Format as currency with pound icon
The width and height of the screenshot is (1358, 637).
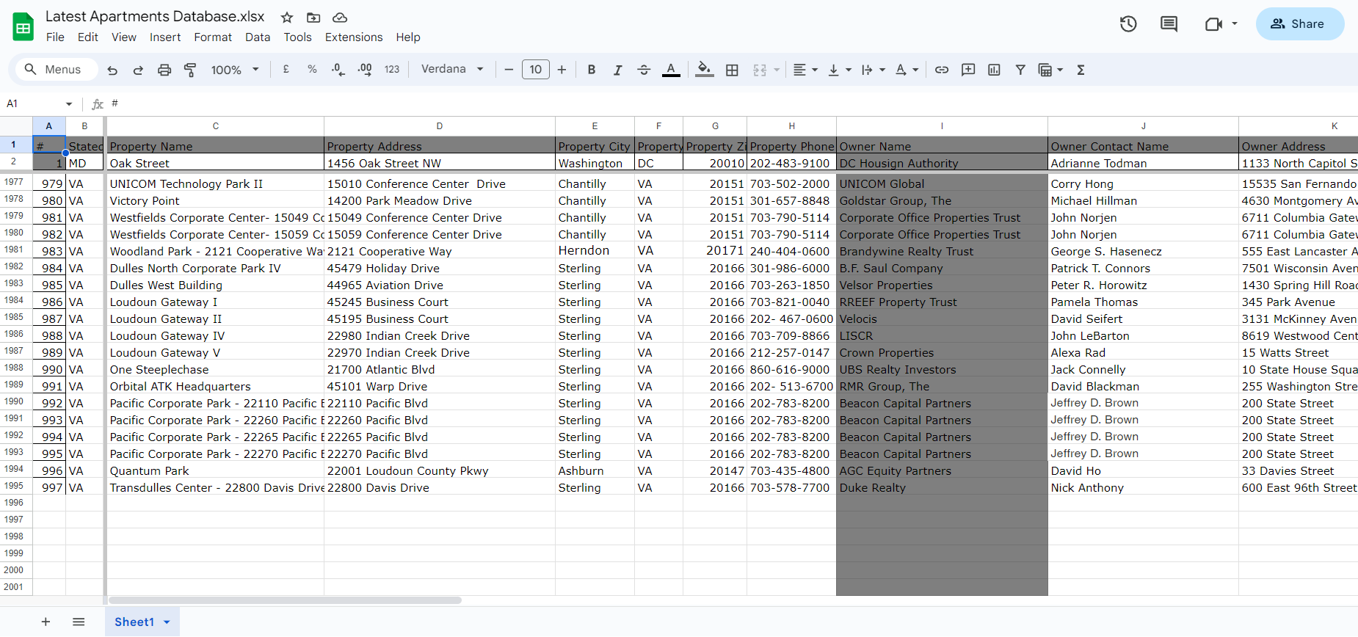(x=286, y=69)
